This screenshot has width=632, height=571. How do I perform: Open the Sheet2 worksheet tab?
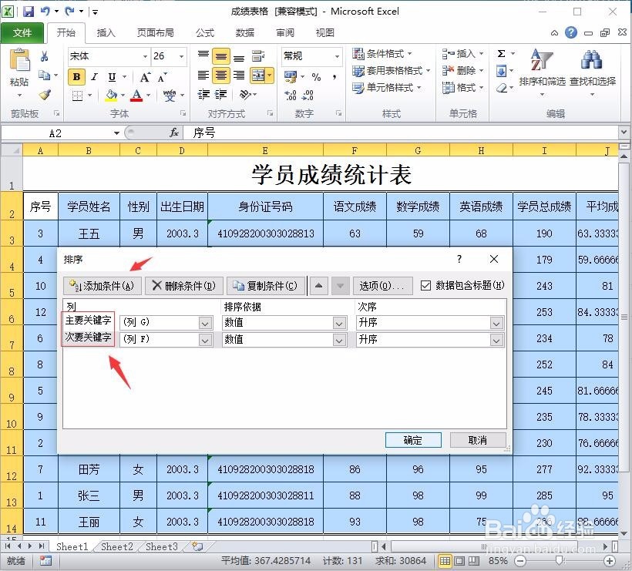pos(116,546)
